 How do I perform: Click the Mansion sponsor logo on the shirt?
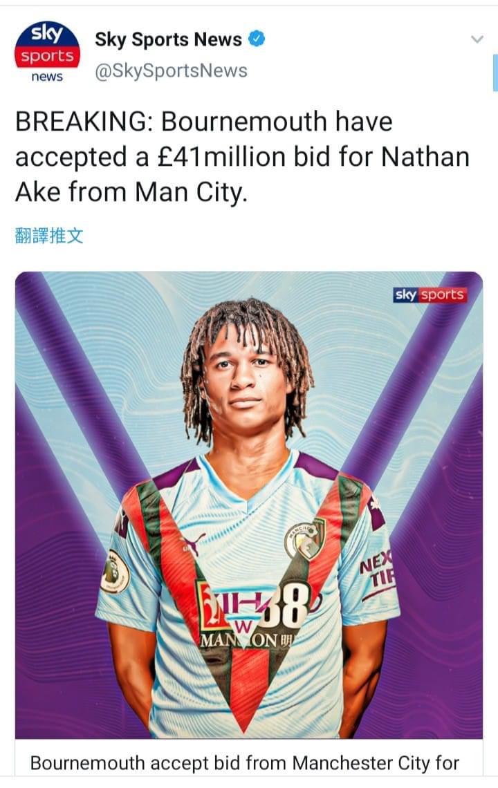point(250,616)
